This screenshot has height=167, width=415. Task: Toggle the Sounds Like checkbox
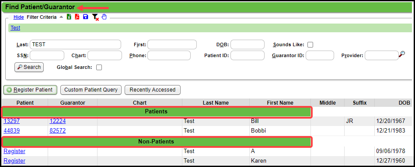(x=310, y=44)
